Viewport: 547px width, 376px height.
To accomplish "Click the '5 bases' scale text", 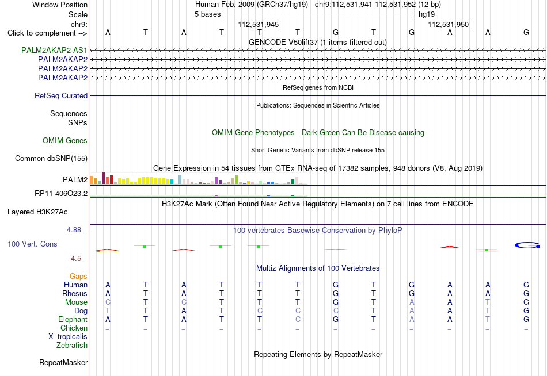I will pos(207,14).
